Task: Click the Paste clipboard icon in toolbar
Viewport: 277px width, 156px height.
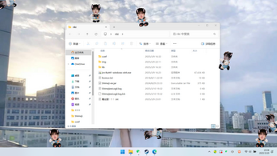Action: (105, 44)
